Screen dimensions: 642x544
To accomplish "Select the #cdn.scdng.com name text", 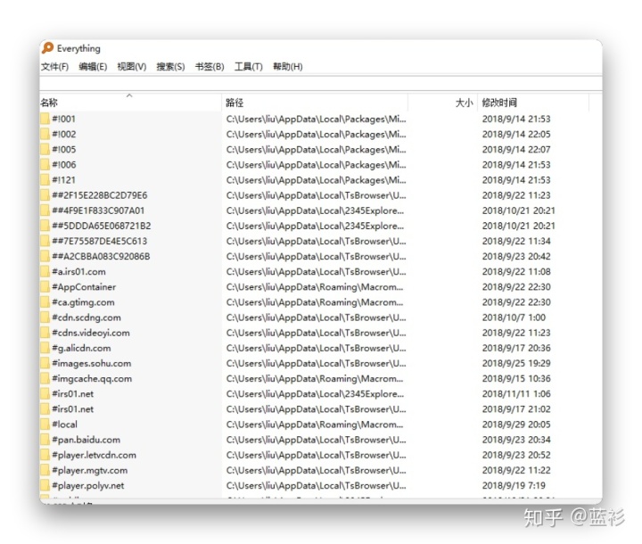I will (x=86, y=317).
